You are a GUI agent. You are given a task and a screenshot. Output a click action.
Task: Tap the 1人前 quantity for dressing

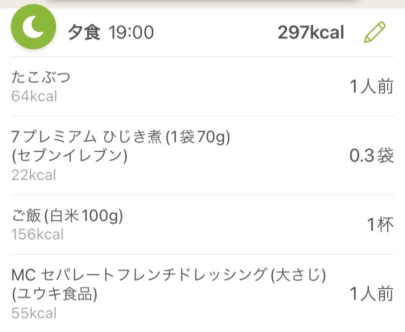[x=372, y=294]
